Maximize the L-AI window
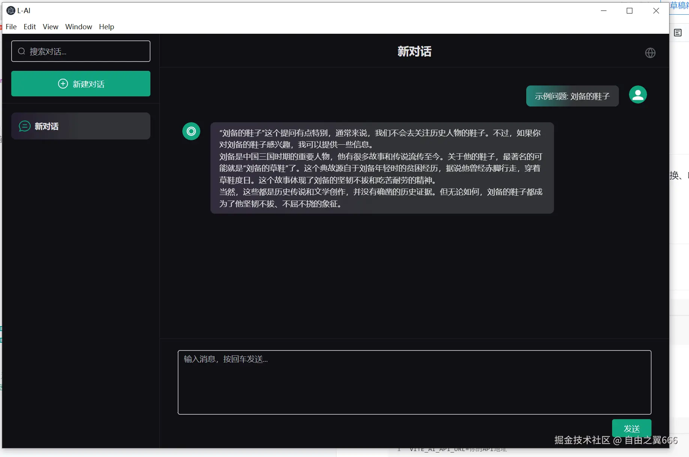 point(630,10)
